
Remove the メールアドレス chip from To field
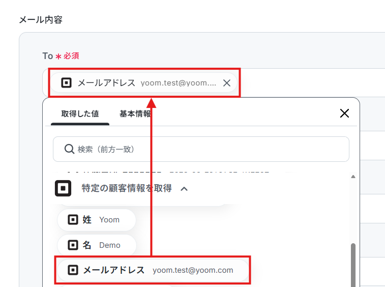[x=227, y=83]
